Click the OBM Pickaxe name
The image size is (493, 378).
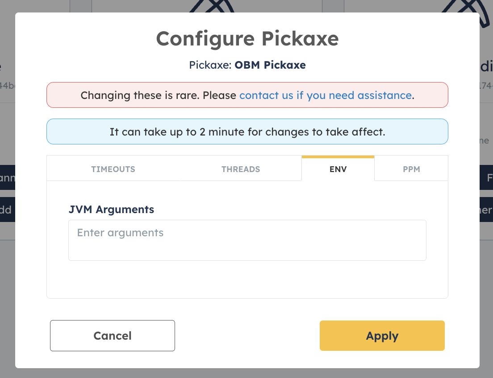(270, 65)
